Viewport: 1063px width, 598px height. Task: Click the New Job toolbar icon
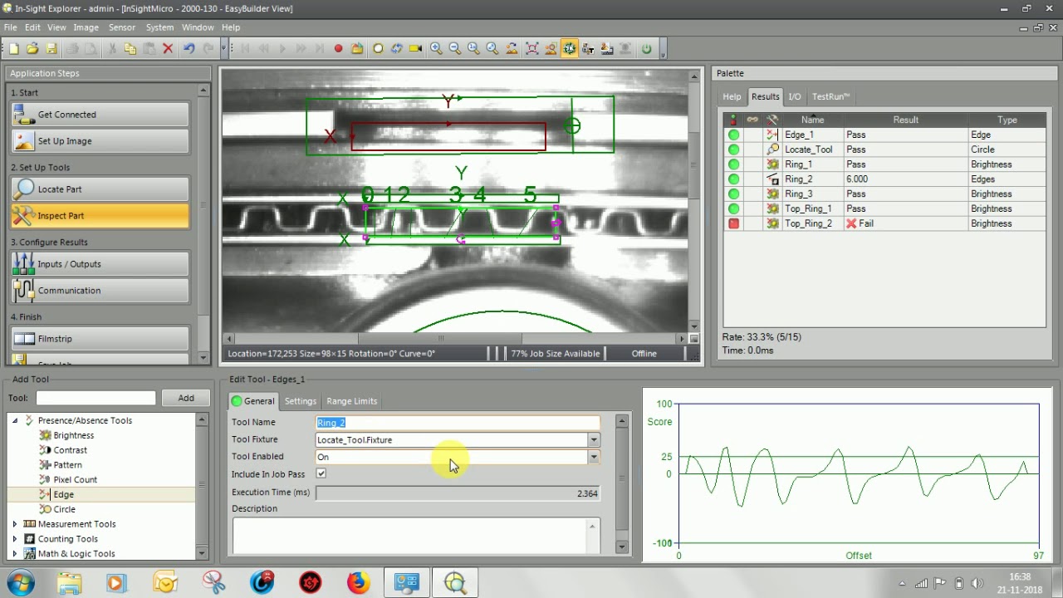(x=14, y=49)
